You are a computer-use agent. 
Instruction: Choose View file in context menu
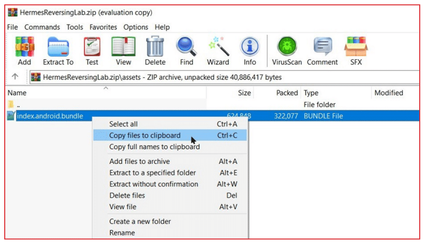pos(170,207)
